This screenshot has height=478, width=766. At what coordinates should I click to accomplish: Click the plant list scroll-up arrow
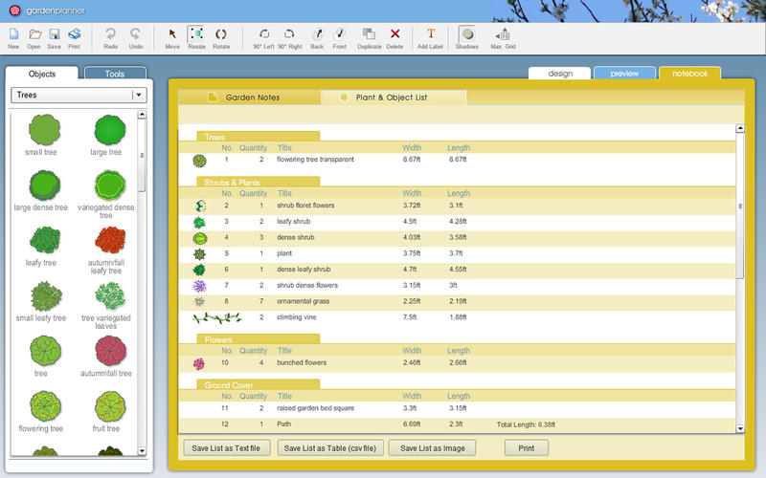click(739, 129)
